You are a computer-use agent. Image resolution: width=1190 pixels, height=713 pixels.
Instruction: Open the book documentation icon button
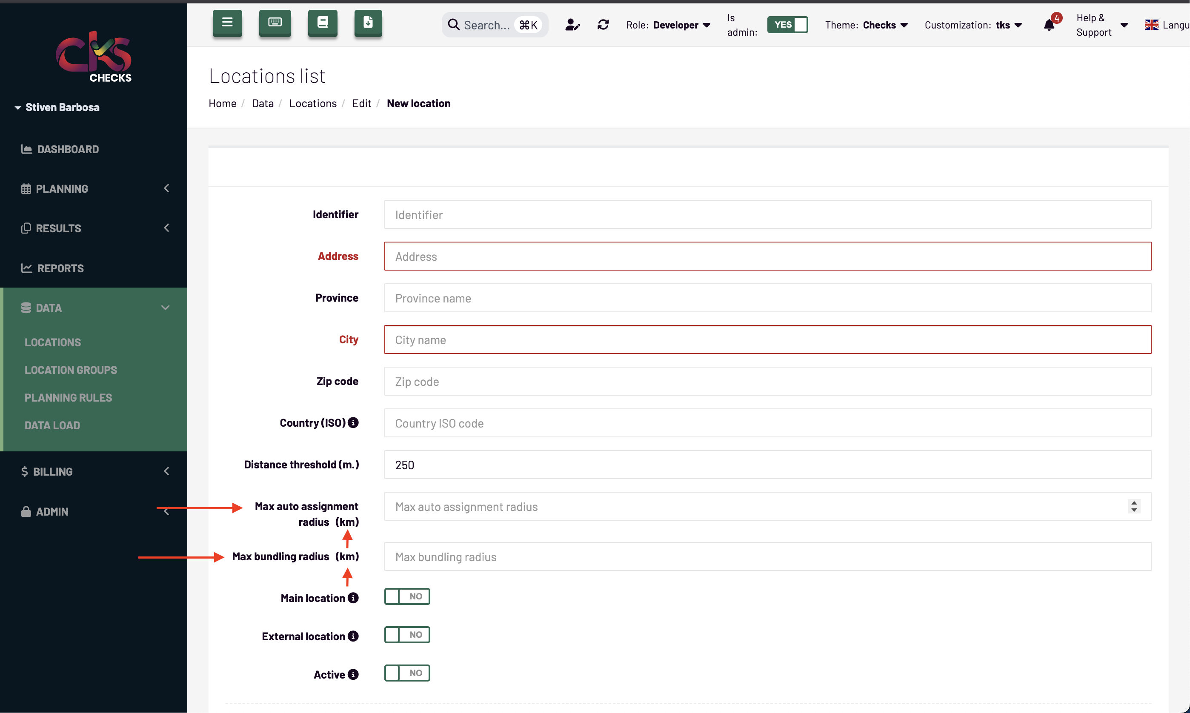(x=323, y=23)
